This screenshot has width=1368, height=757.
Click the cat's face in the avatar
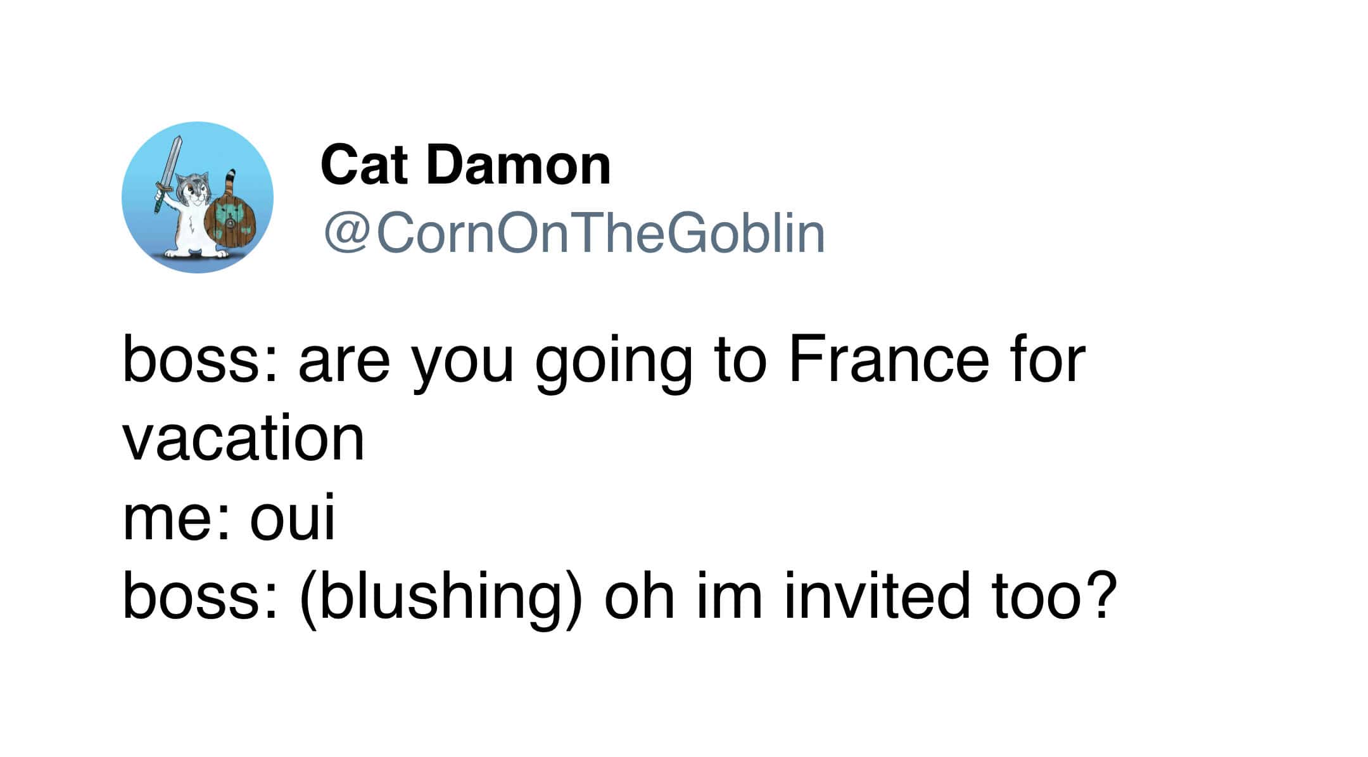point(193,190)
